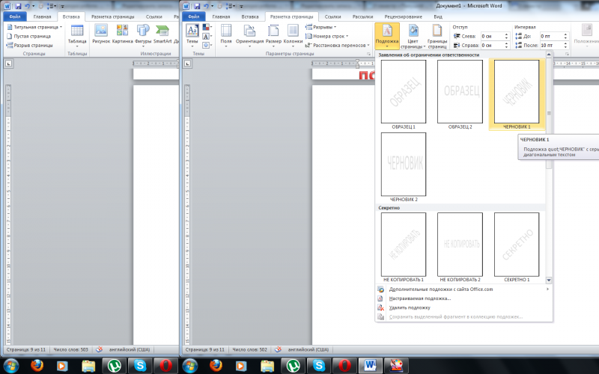Image resolution: width=599 pixels, height=374 pixels.
Task: Click the paint palette icon in taskbar
Action: 396,366
